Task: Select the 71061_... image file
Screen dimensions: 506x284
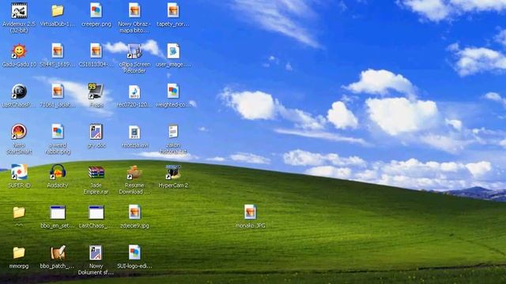Action: [x=58, y=92]
